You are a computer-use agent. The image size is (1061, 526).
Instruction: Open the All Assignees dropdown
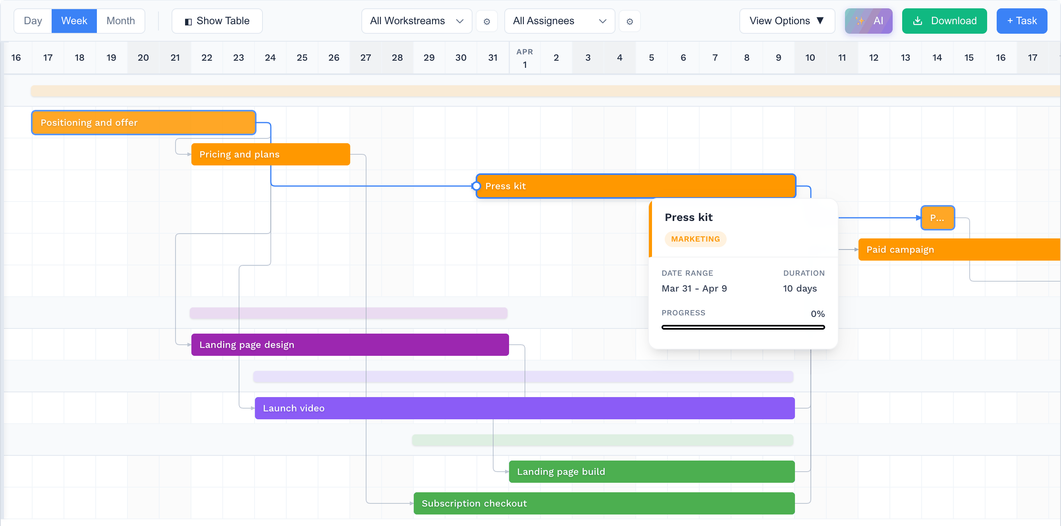(x=559, y=21)
